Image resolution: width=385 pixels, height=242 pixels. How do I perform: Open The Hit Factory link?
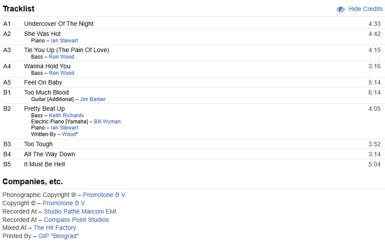click(x=55, y=228)
